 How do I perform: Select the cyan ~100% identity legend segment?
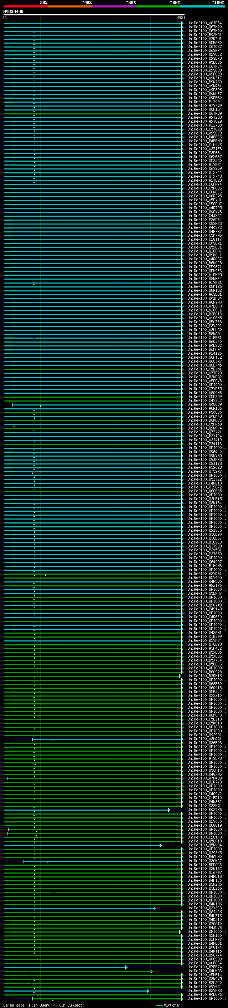(202, 7)
